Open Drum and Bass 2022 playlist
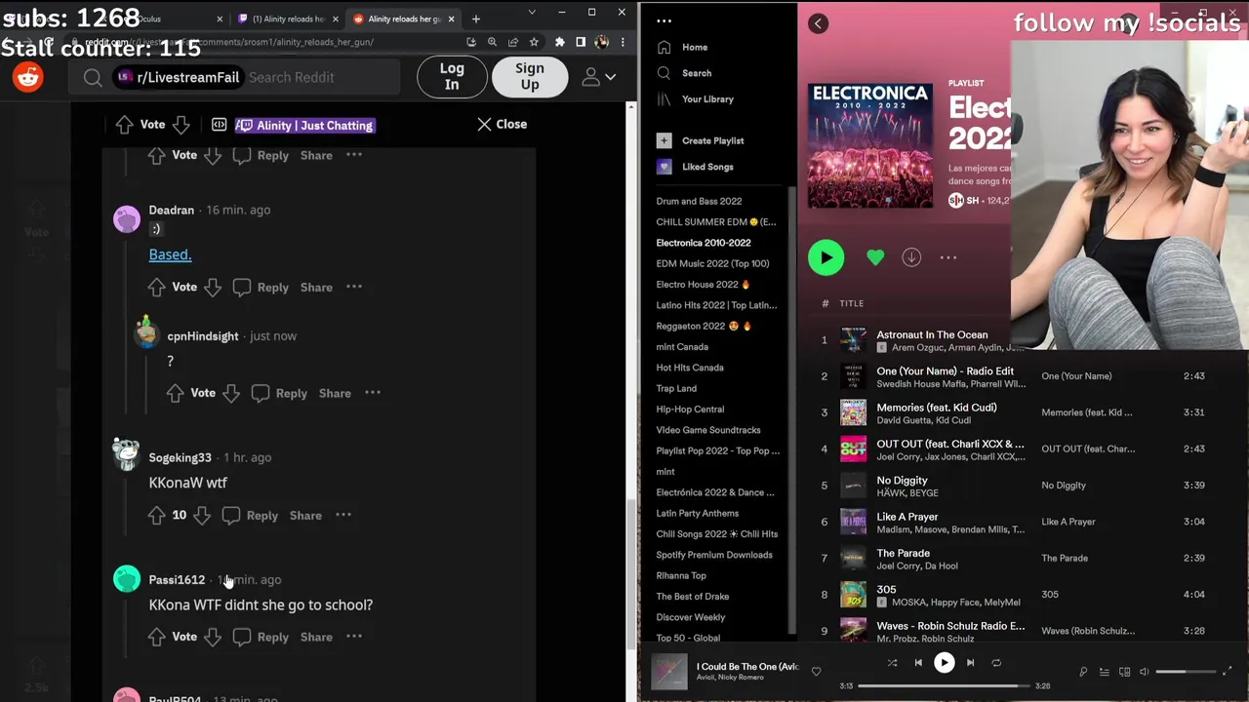Image resolution: width=1249 pixels, height=702 pixels. (x=700, y=202)
